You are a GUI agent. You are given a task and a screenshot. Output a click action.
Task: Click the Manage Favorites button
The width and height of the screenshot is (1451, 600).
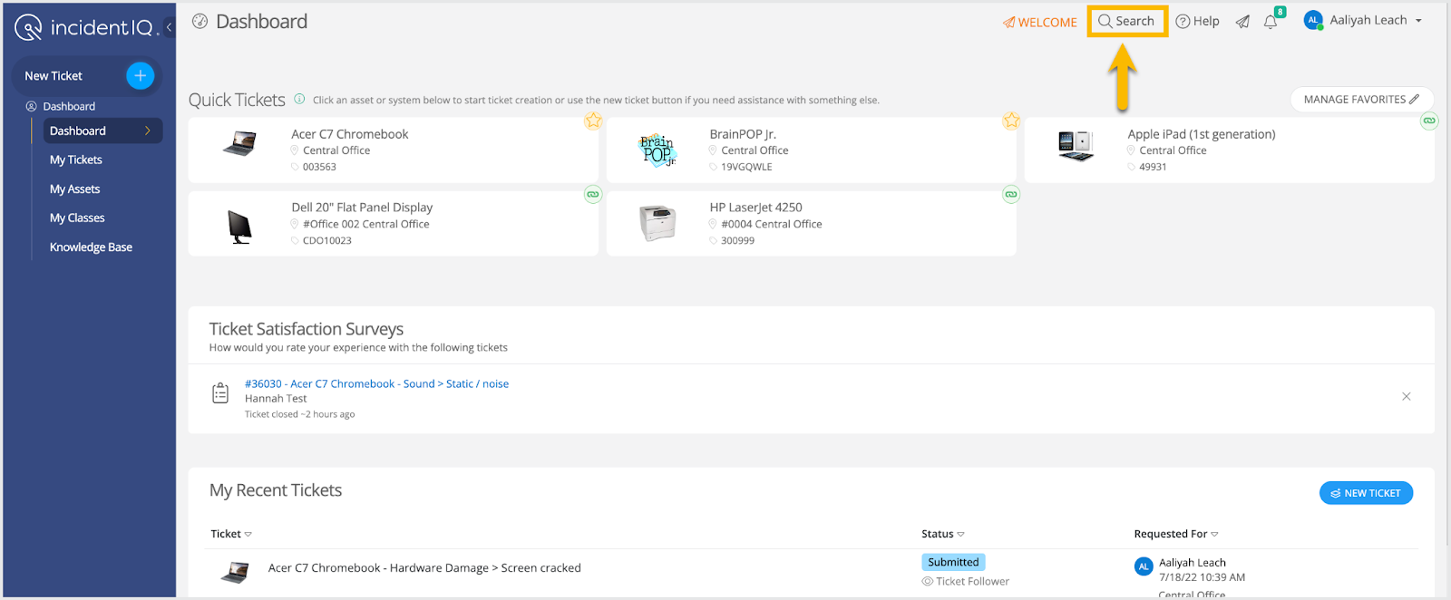pyautogui.click(x=1361, y=100)
